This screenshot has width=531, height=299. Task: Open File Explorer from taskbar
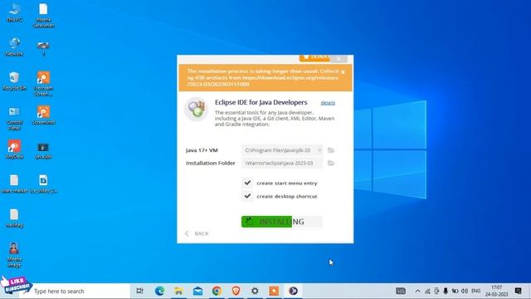[178, 291]
